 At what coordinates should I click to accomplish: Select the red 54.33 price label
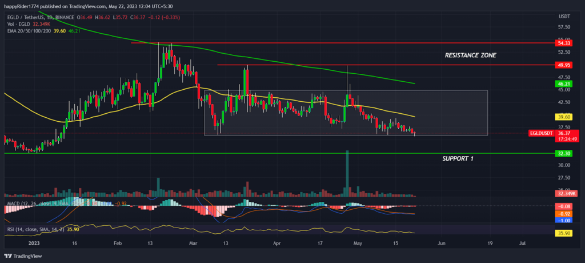[563, 43]
